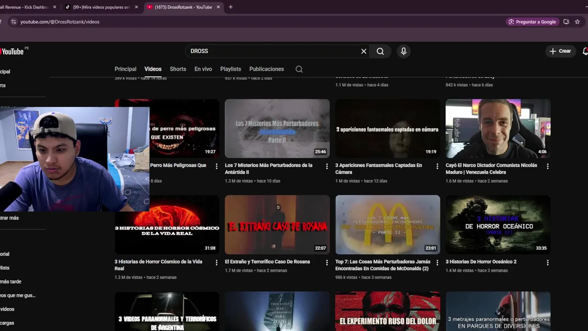Open options menu for Nicolás Maduro video
The image size is (588, 331).
[x=547, y=166]
